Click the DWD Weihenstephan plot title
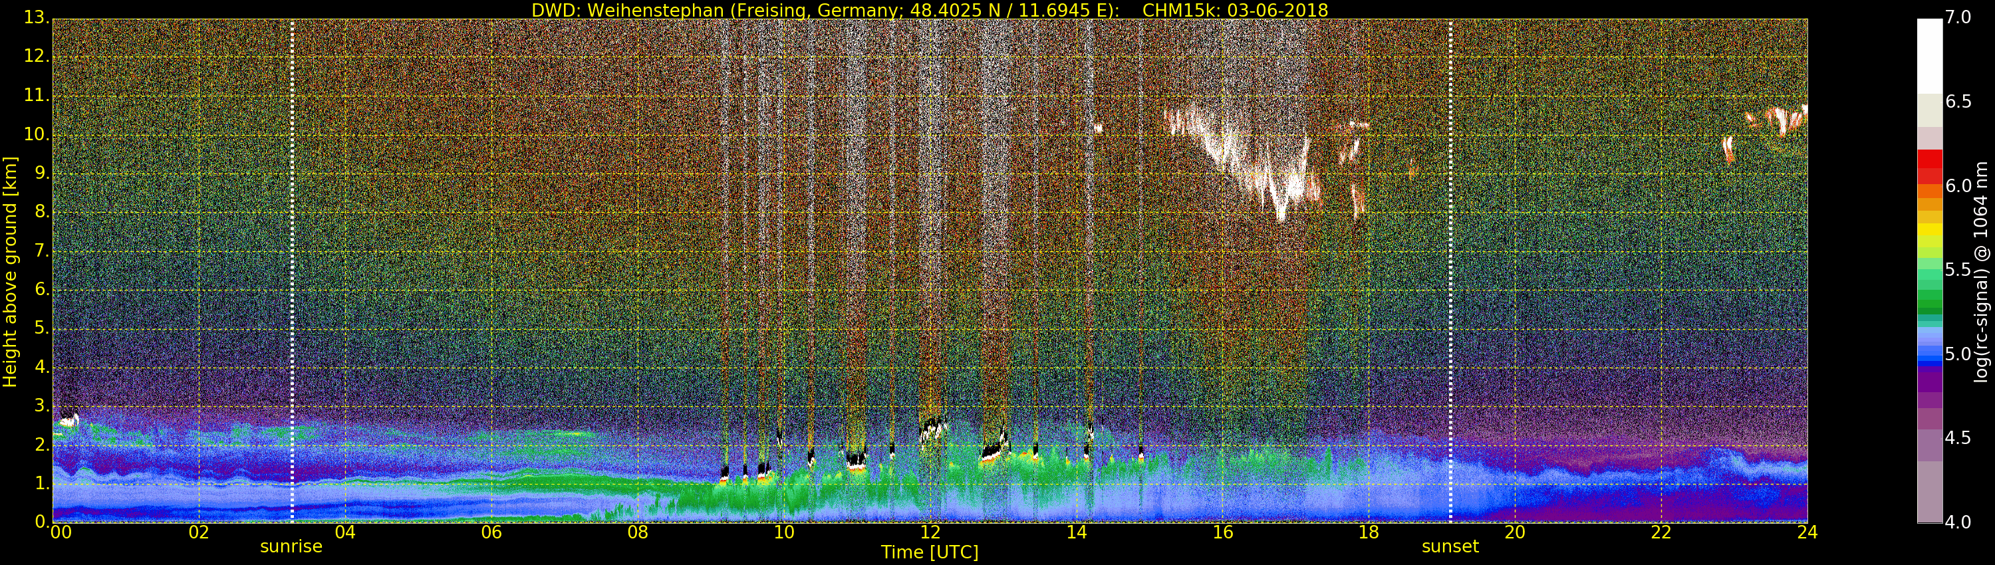This screenshot has width=1995, height=565. [x=930, y=10]
